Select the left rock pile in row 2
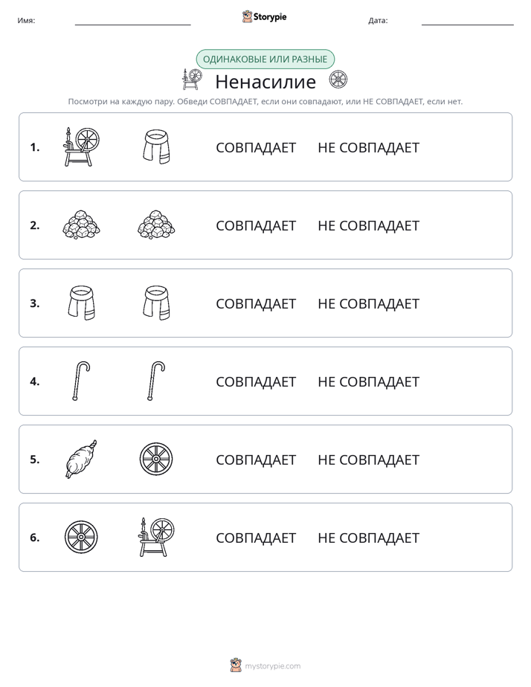Screen dimensions: 531x687 (82, 225)
